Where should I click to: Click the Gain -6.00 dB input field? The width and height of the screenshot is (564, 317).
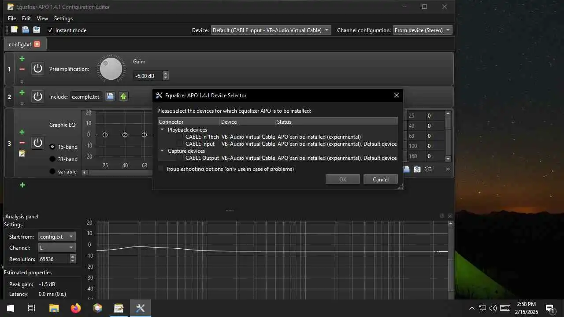(x=148, y=76)
